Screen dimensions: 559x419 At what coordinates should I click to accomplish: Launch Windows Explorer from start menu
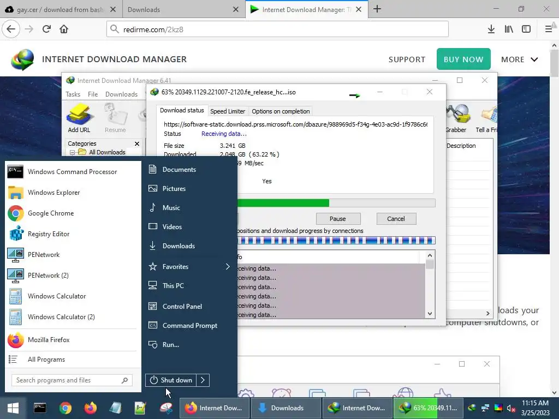point(72,193)
